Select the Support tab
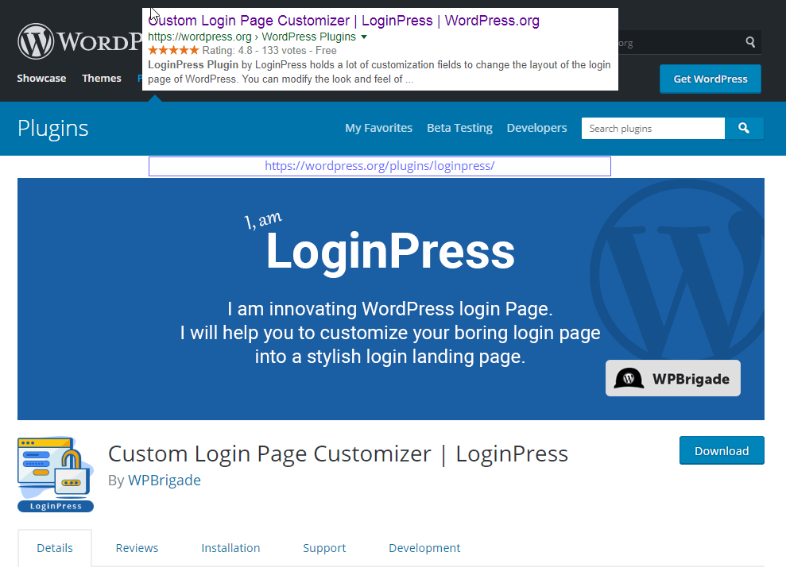 (x=324, y=548)
